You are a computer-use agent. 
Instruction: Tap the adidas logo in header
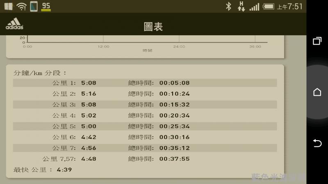tap(14, 24)
